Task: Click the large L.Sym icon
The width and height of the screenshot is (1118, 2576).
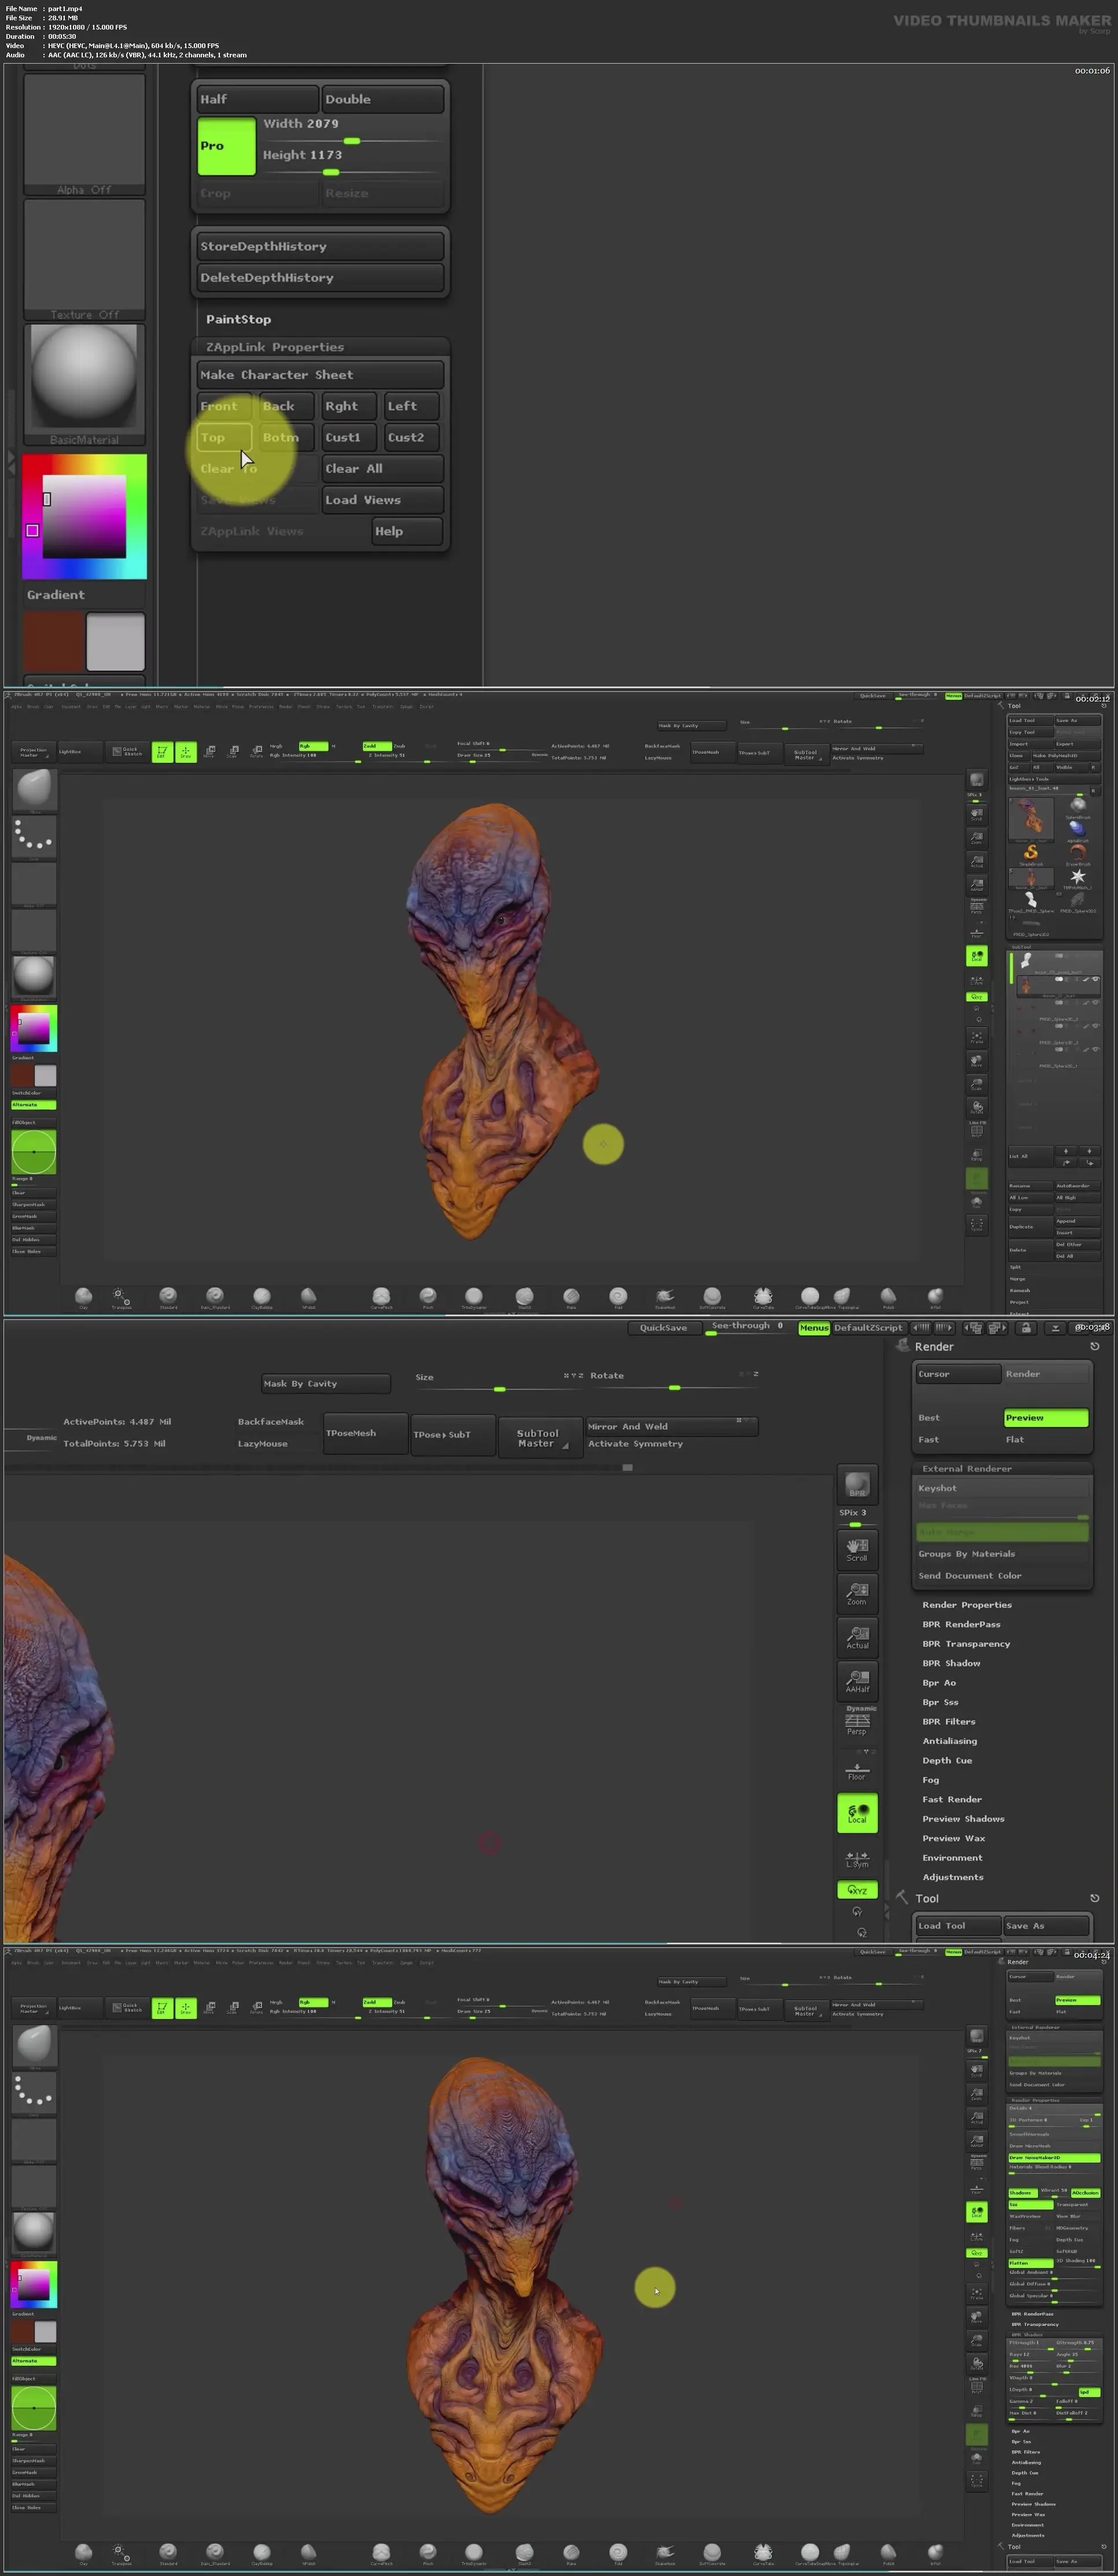Action: (857, 1859)
